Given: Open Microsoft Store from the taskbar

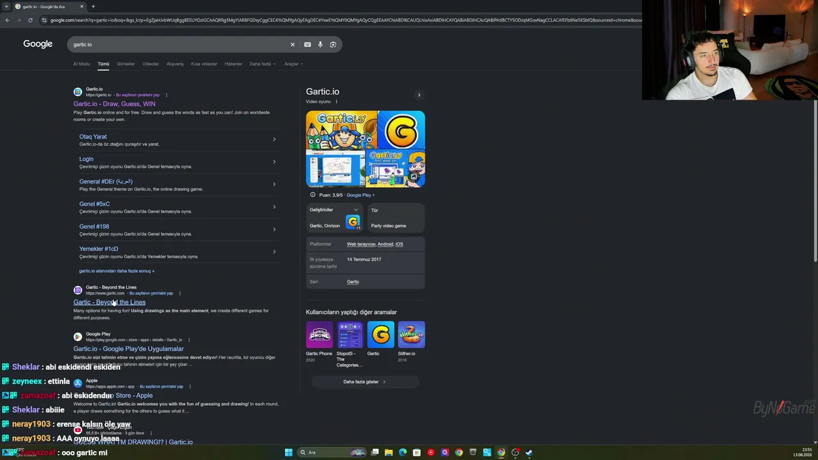Looking at the screenshot, I should click(x=417, y=452).
